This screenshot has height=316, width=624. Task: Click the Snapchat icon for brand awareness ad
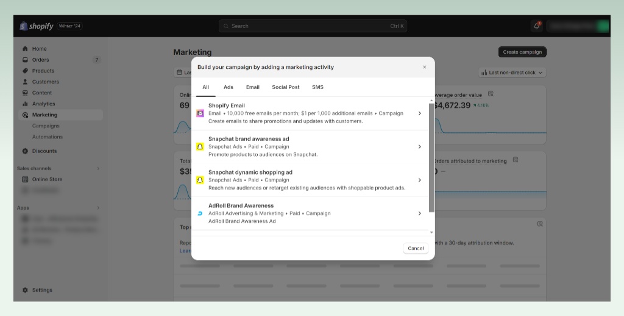tap(200, 146)
